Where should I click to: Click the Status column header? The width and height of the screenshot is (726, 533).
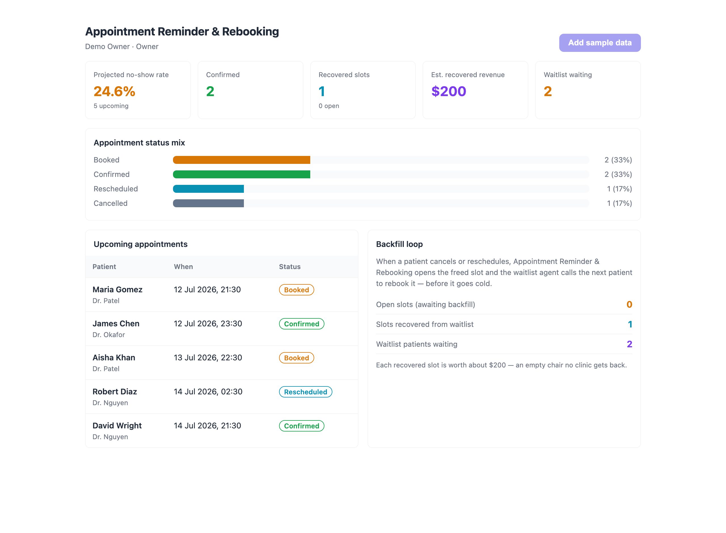point(290,266)
